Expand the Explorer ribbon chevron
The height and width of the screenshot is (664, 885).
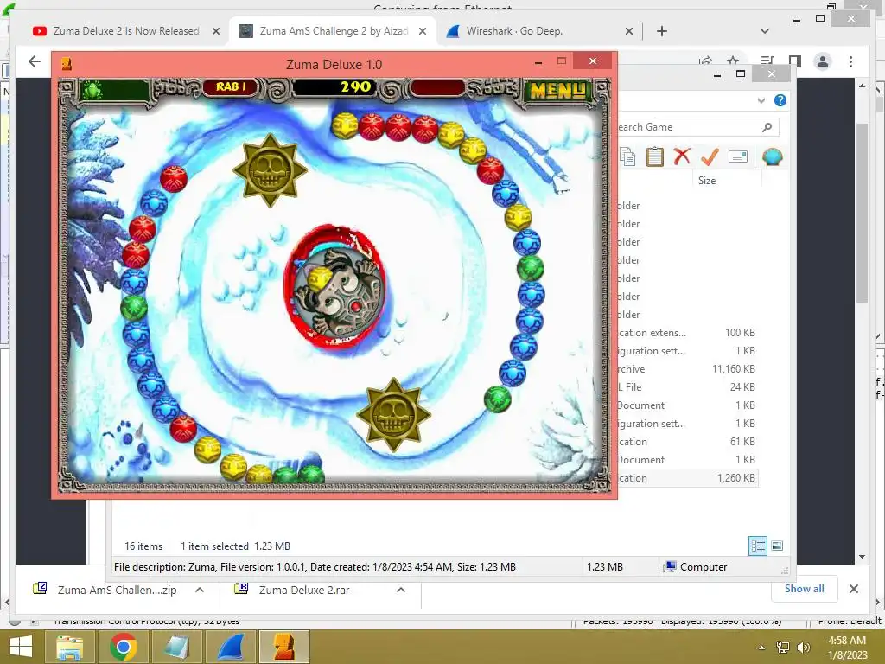(761, 100)
